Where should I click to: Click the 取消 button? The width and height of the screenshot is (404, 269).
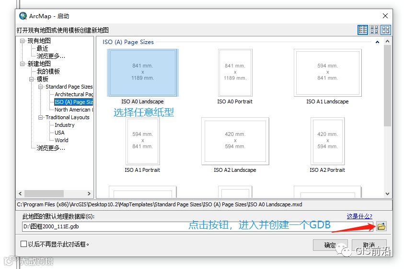point(369,245)
